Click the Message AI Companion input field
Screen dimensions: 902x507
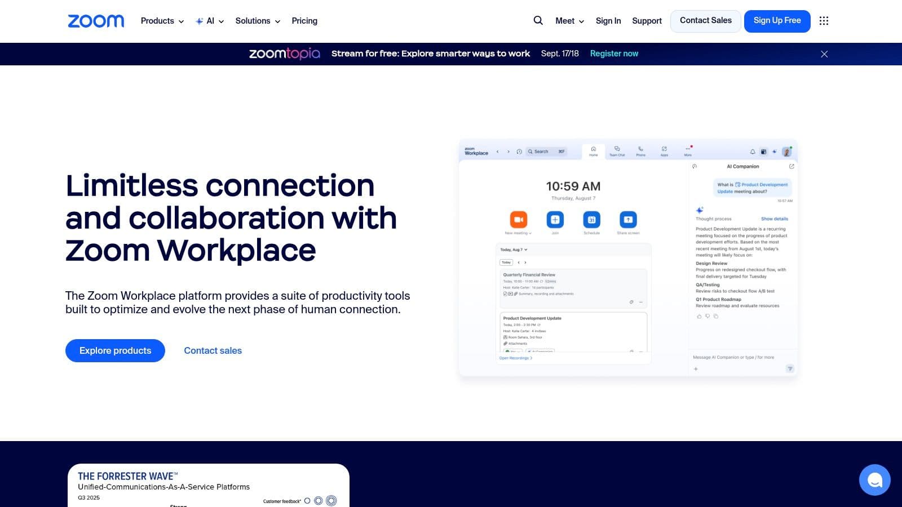pos(733,357)
